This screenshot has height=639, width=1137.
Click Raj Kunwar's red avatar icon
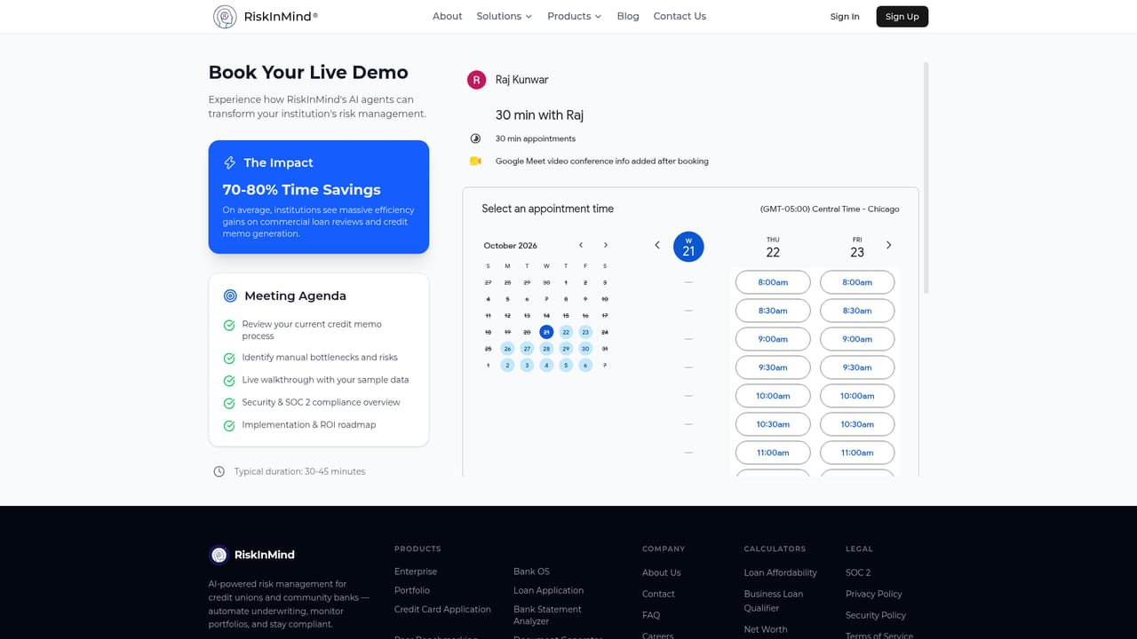477,80
